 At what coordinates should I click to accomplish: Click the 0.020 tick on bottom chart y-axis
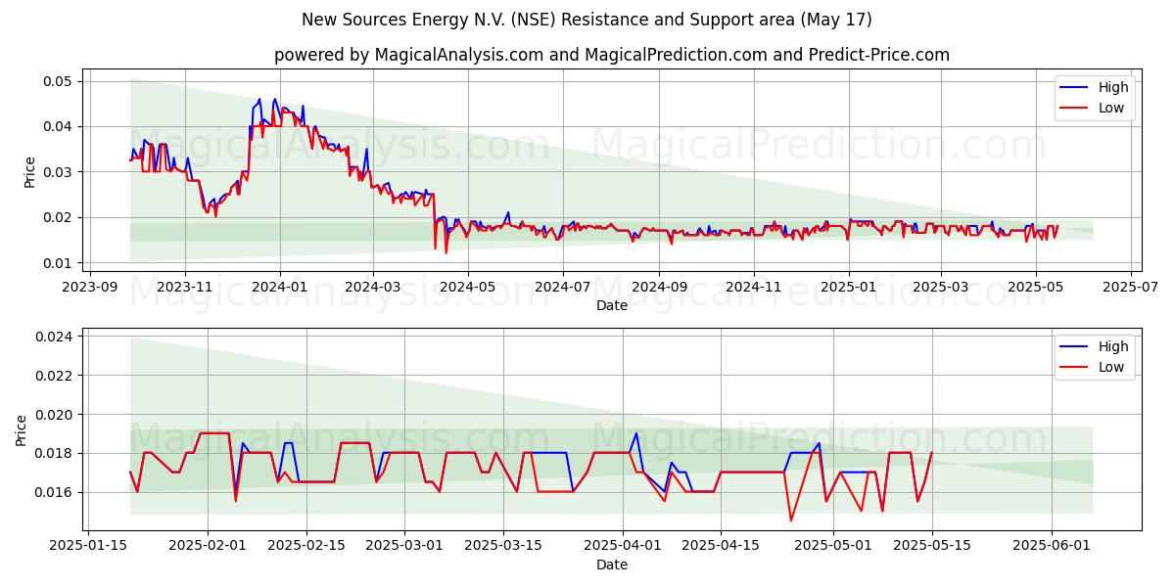click(55, 414)
